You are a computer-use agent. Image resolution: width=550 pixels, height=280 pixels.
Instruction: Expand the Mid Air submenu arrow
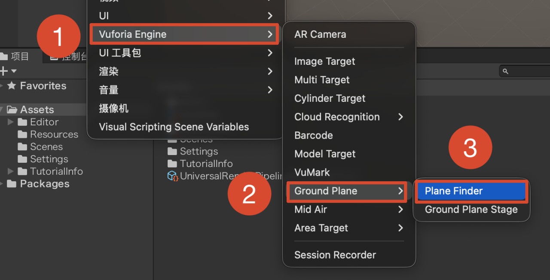[400, 210]
